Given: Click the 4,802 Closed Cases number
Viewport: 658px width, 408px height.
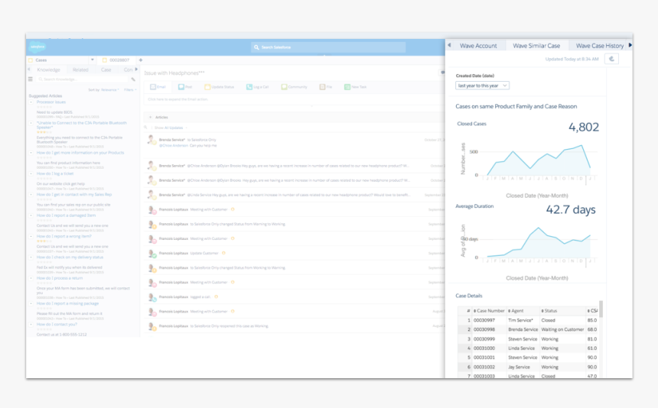Looking at the screenshot, I should pyautogui.click(x=584, y=127).
